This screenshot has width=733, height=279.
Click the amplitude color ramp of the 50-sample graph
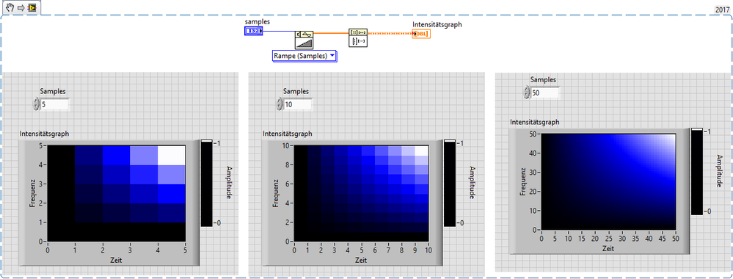697,171
